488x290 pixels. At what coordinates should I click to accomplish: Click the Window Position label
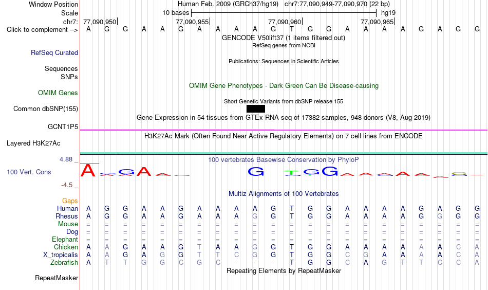(x=53, y=4)
